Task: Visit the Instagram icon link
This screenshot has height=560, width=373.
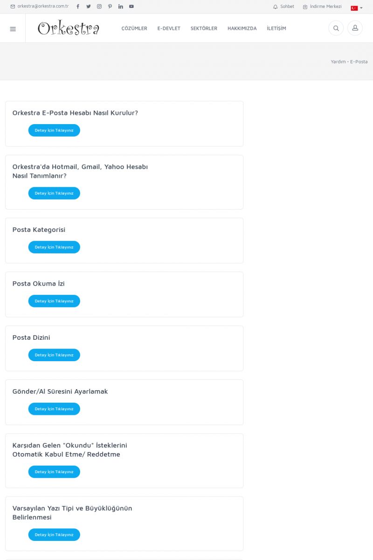Action: pos(99,7)
